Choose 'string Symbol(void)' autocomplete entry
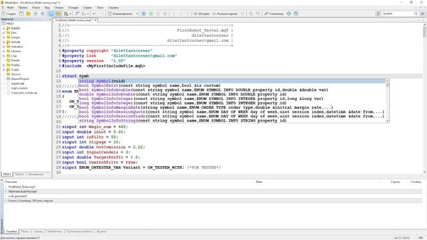The height and width of the screenshot is (240, 427). (x=232, y=81)
